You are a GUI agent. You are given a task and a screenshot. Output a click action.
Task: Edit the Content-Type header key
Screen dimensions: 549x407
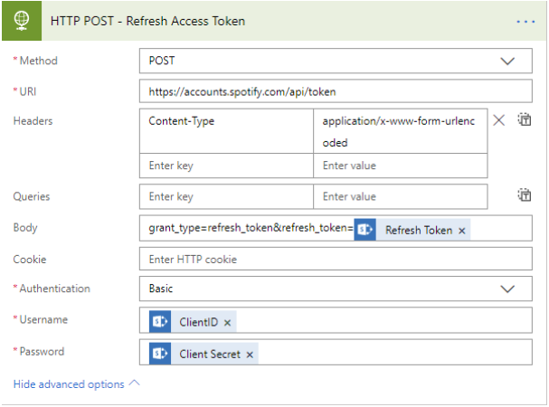click(226, 131)
